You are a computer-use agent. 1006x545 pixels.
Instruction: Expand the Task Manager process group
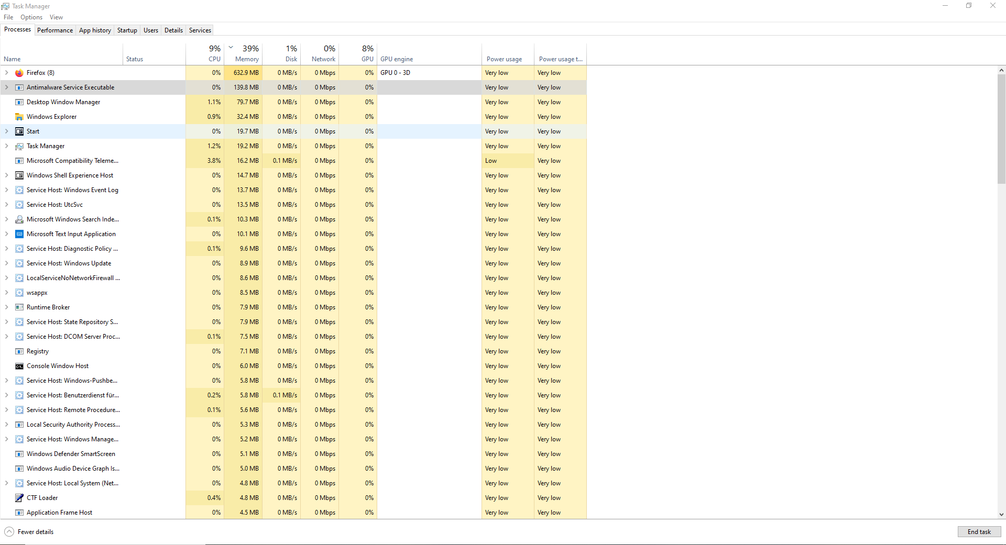(x=7, y=146)
